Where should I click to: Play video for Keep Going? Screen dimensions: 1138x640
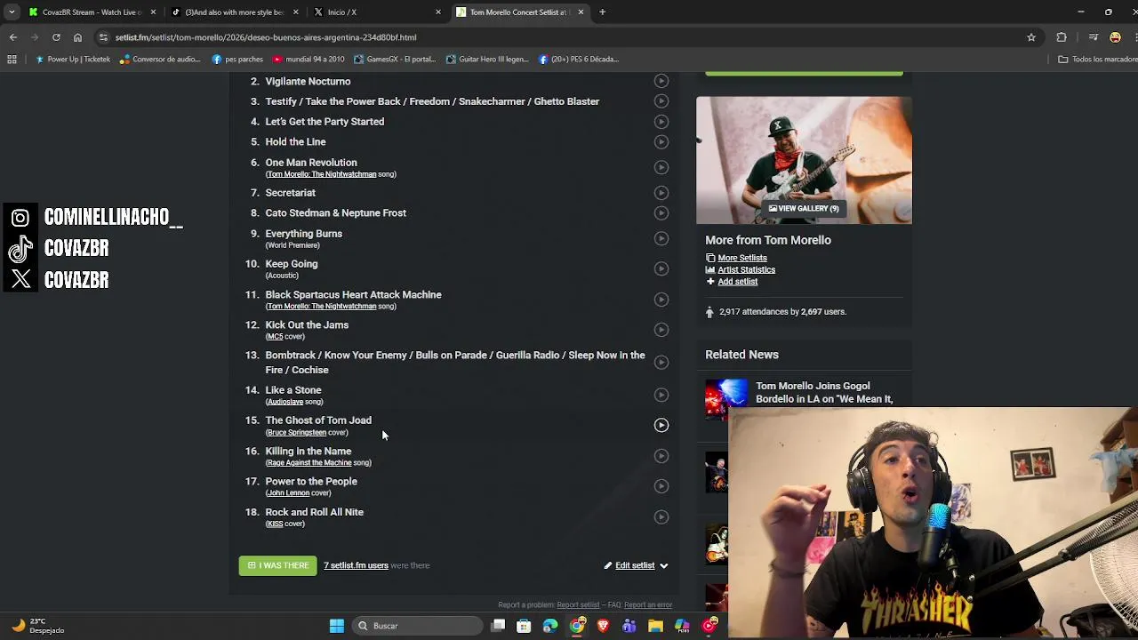pos(661,268)
